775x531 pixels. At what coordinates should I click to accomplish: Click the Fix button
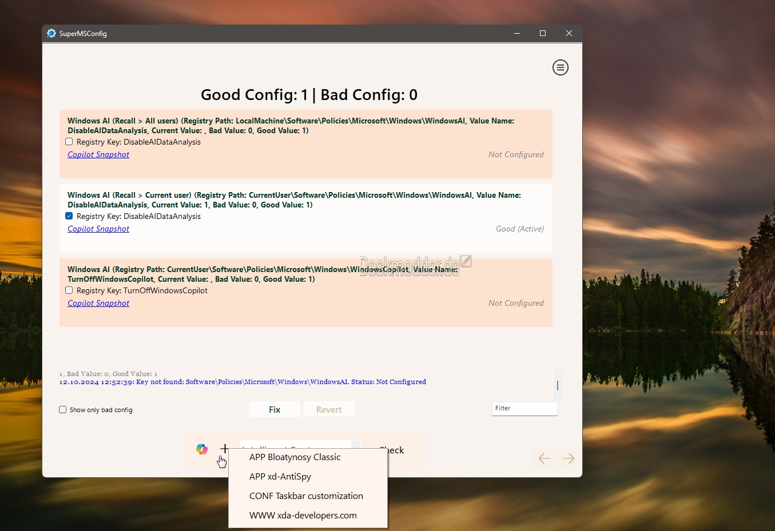click(275, 410)
